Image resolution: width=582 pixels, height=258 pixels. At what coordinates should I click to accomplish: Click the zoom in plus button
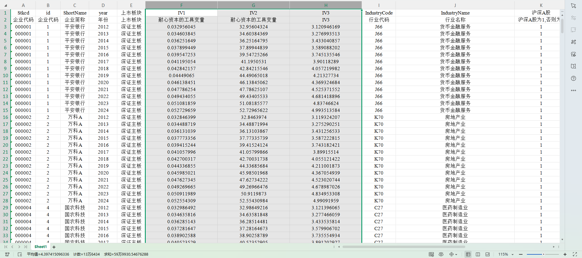(x=565, y=254)
